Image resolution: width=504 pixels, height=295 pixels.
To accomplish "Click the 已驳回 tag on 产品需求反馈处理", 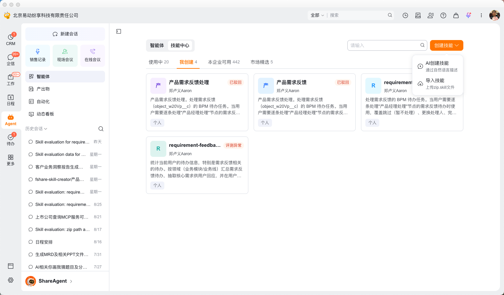I will [x=236, y=82].
